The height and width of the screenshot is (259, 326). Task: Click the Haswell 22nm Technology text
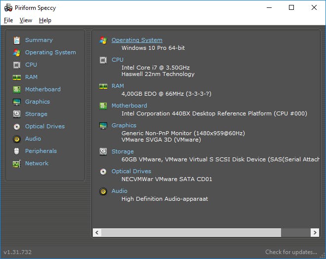click(158, 74)
